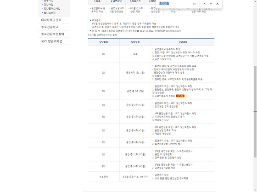Click the 7회 session cell

click(104, 142)
